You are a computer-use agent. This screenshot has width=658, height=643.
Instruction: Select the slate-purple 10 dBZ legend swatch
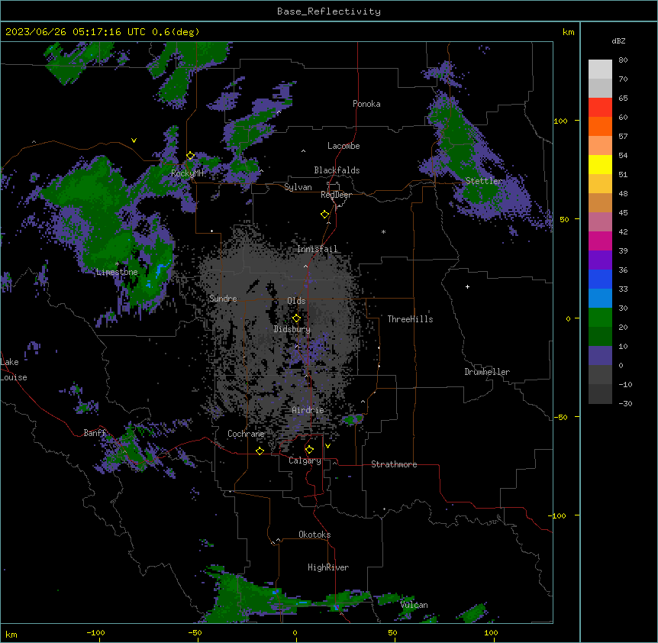pos(600,356)
